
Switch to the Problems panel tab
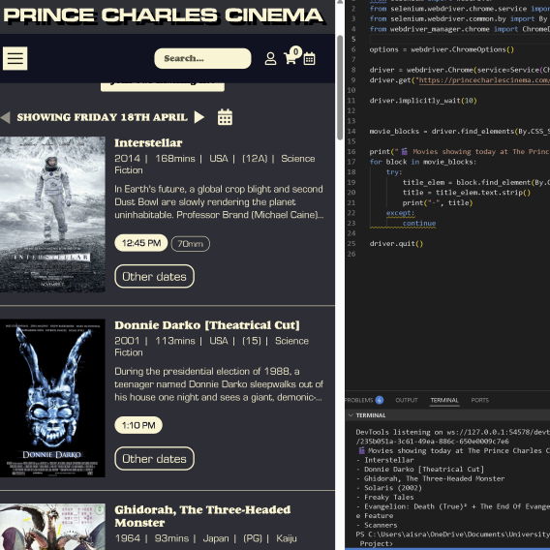pos(358,400)
